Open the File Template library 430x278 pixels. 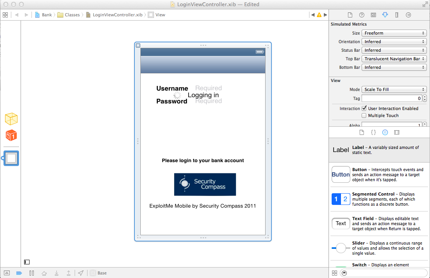362,133
